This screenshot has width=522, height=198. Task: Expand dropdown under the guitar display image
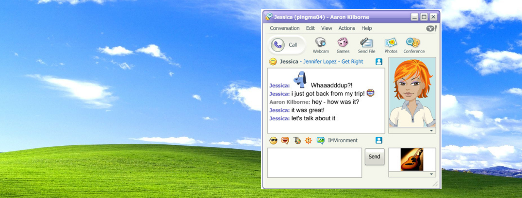[x=431, y=174]
